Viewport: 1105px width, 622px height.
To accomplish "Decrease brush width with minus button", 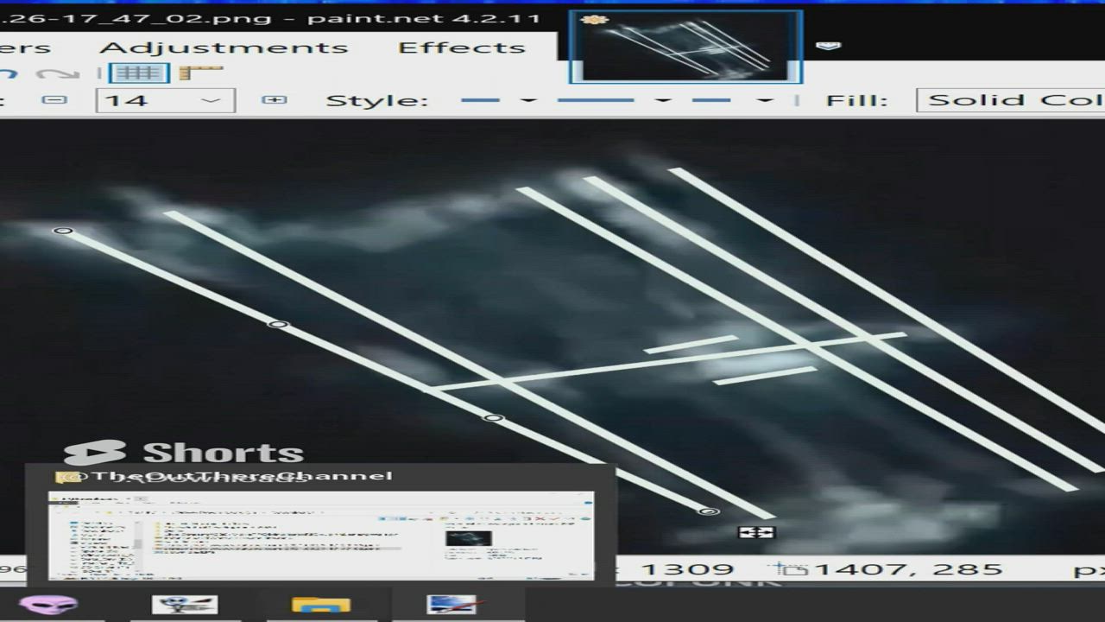I will (x=54, y=100).
